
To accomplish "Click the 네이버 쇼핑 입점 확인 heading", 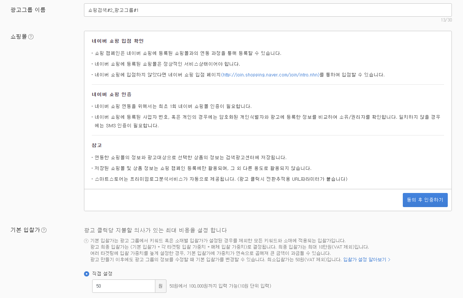I will [118, 41].
